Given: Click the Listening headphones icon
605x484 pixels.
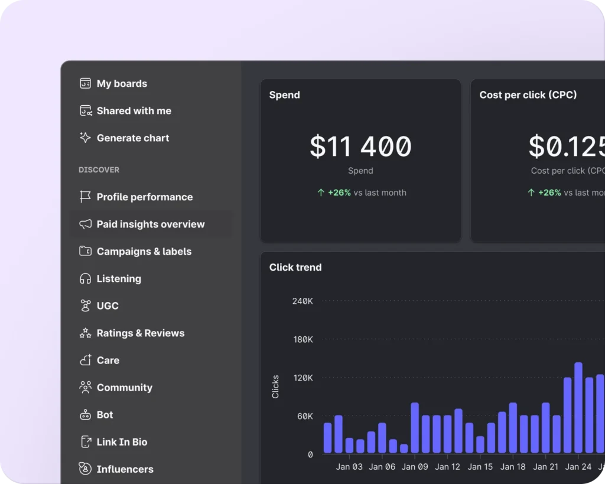Looking at the screenshot, I should click(85, 278).
